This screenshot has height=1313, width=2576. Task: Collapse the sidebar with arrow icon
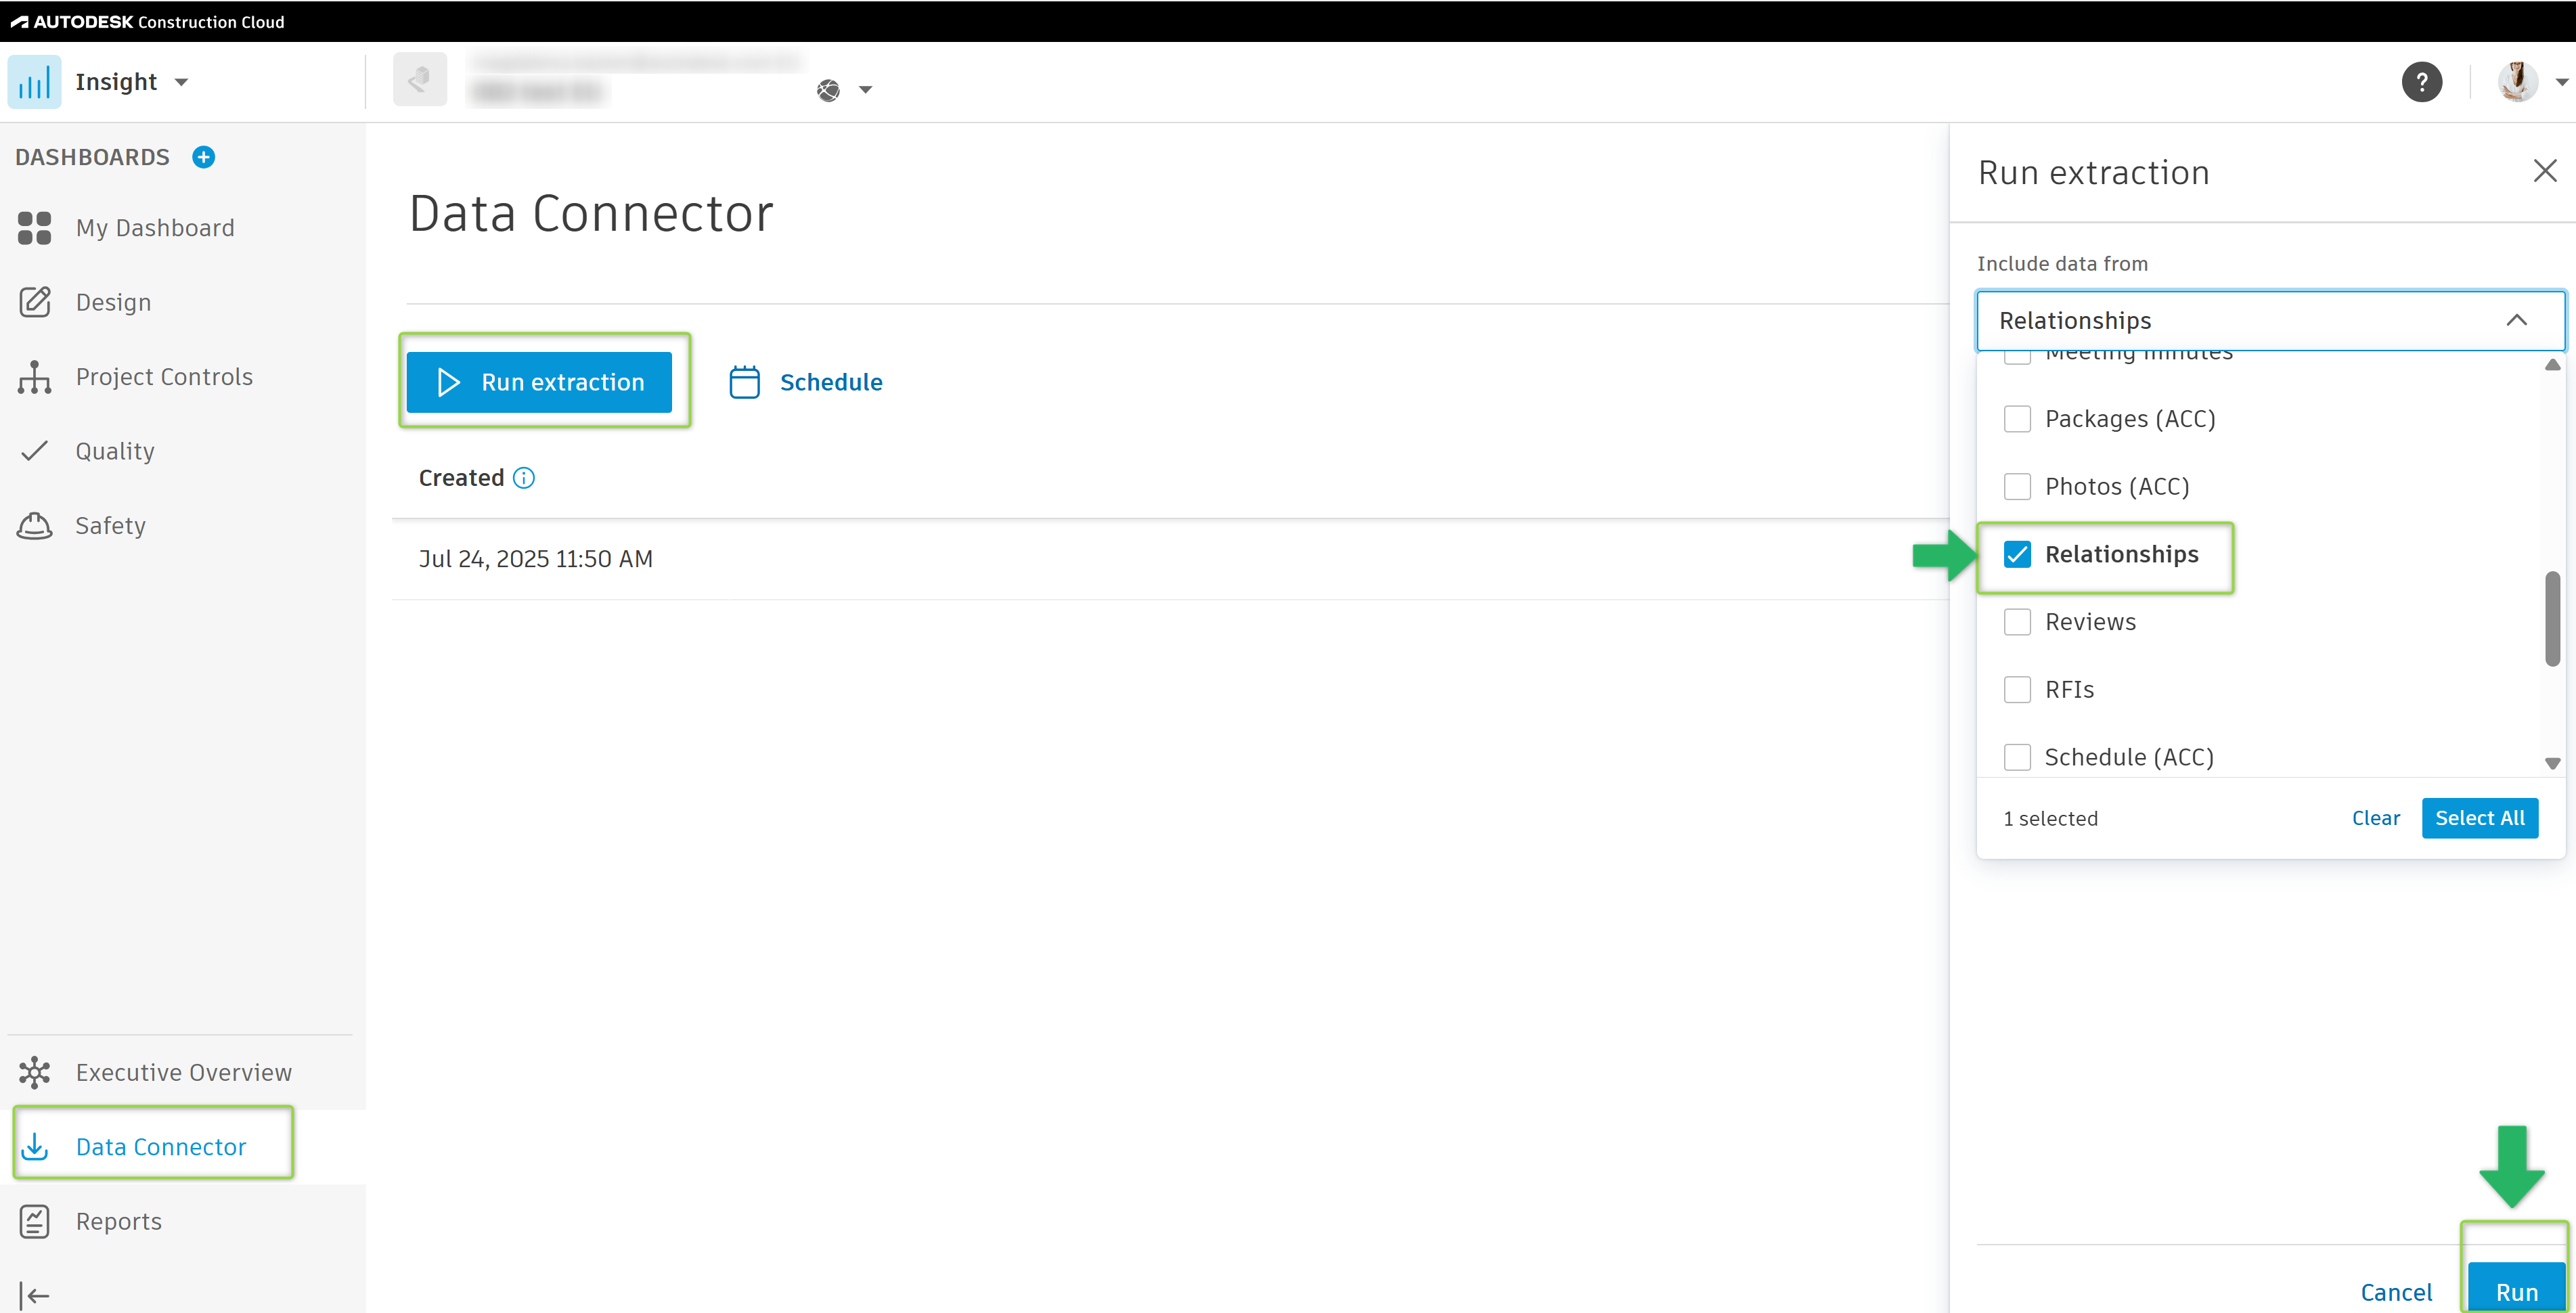point(34,1295)
